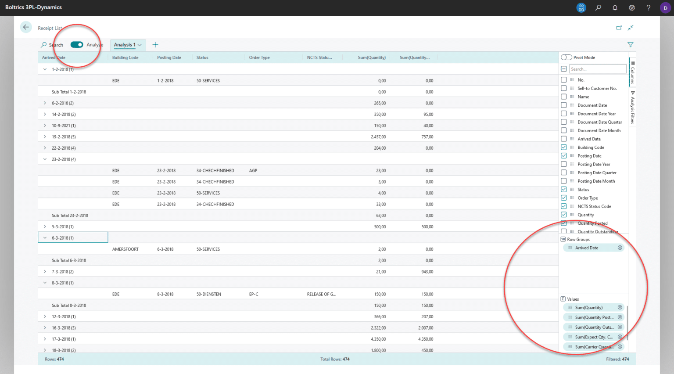Check the Document Date column checkbox

564,105
